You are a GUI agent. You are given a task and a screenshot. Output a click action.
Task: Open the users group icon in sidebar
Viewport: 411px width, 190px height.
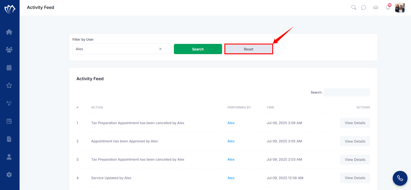(x=9, y=50)
